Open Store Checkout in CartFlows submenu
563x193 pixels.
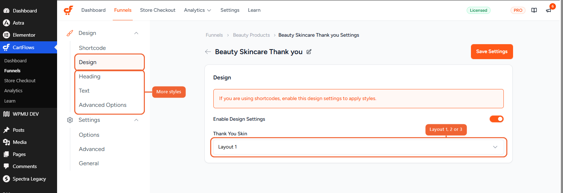[20, 81]
